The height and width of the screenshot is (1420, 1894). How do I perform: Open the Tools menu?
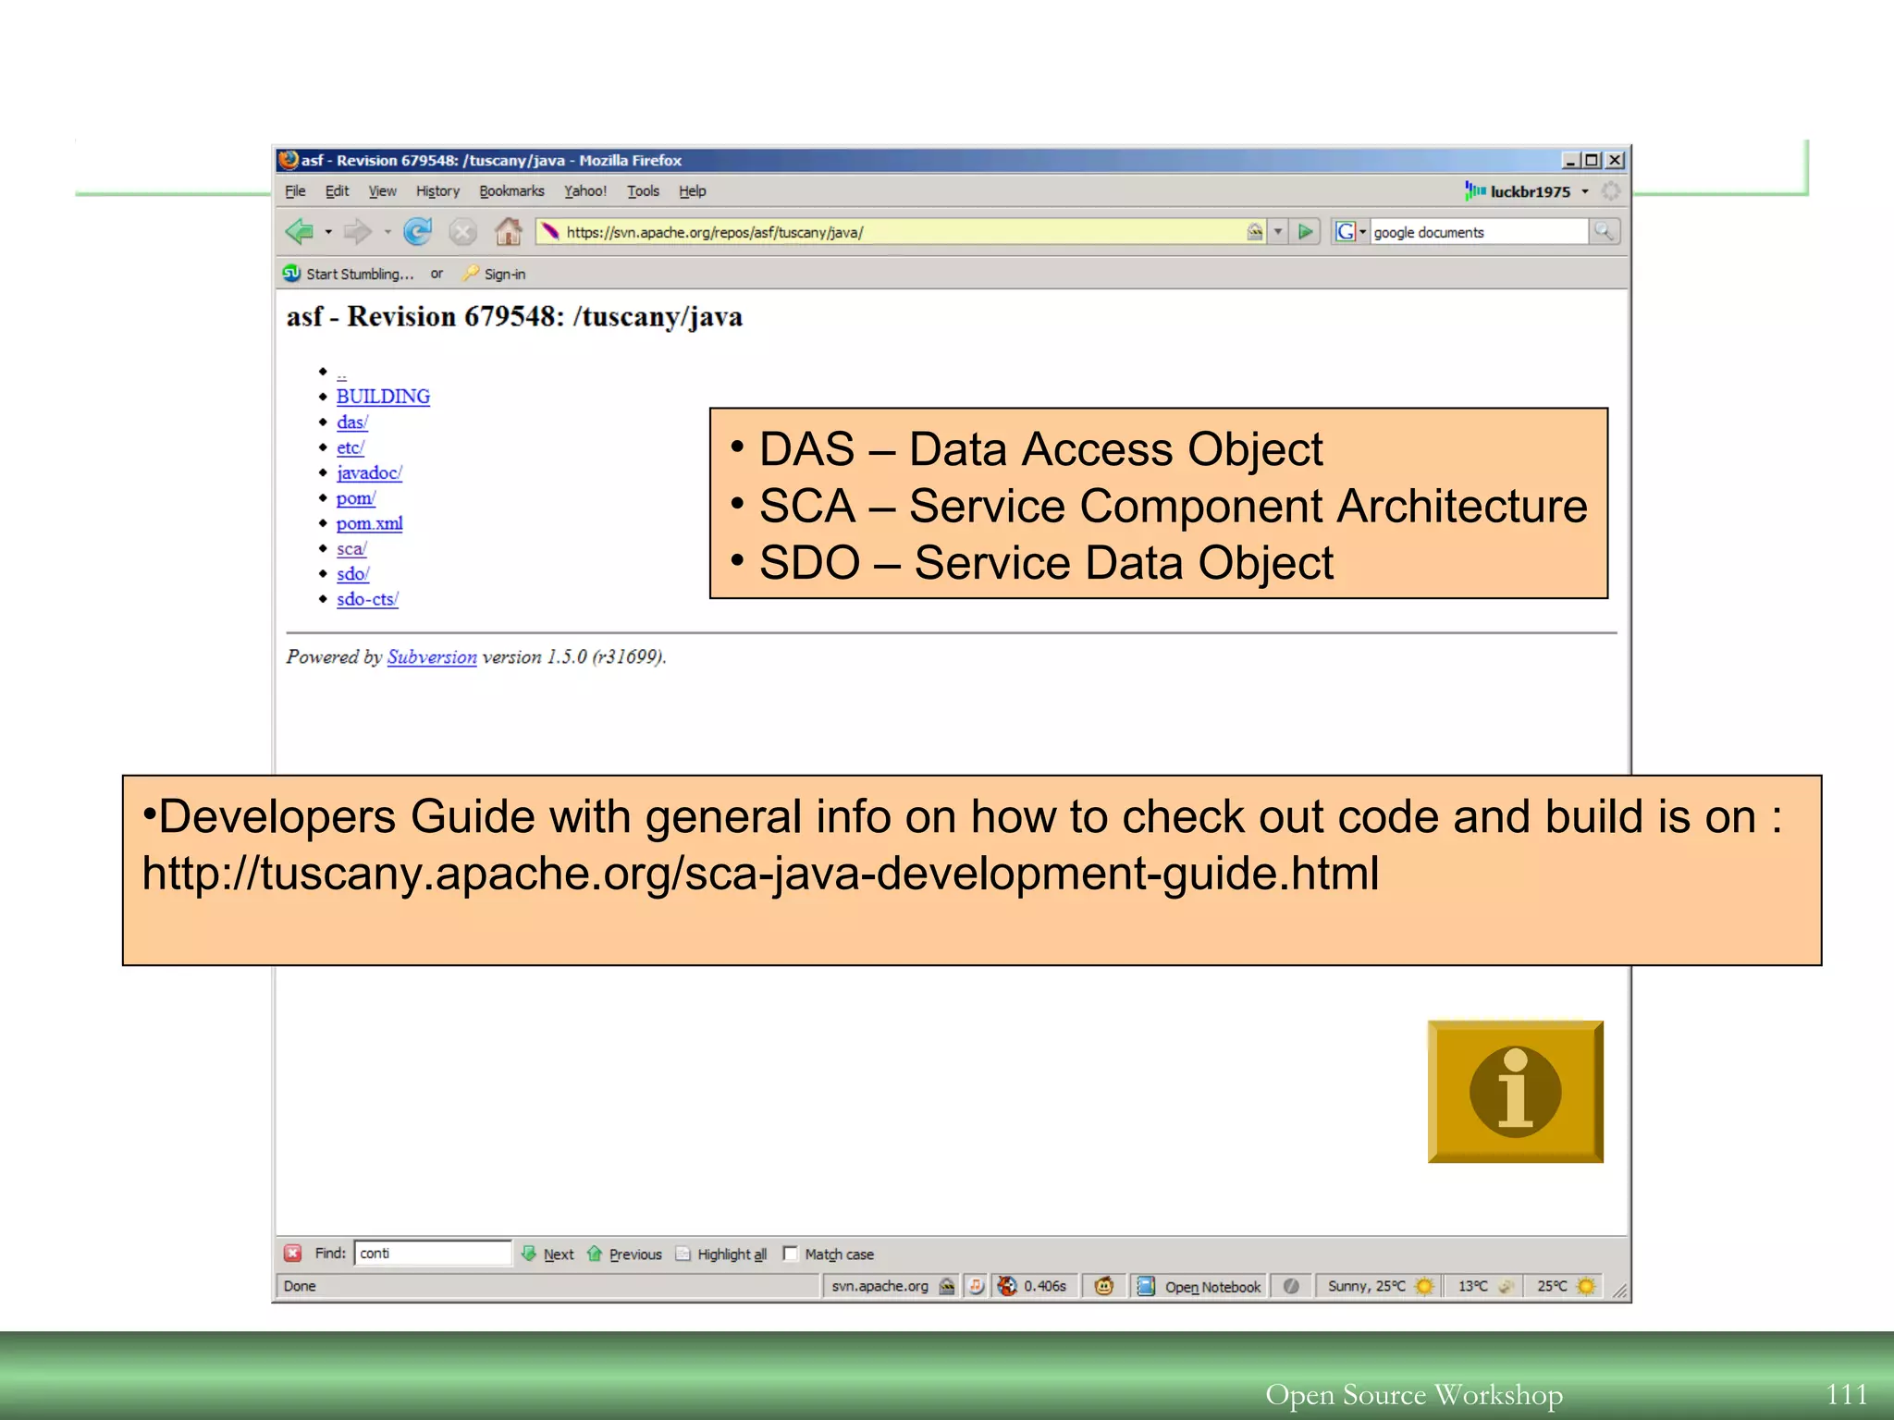click(x=643, y=191)
